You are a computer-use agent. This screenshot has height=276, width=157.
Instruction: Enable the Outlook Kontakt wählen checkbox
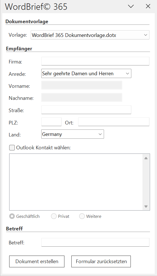[x=12, y=148]
